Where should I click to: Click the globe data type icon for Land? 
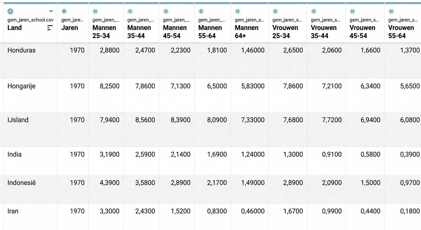click(10, 11)
